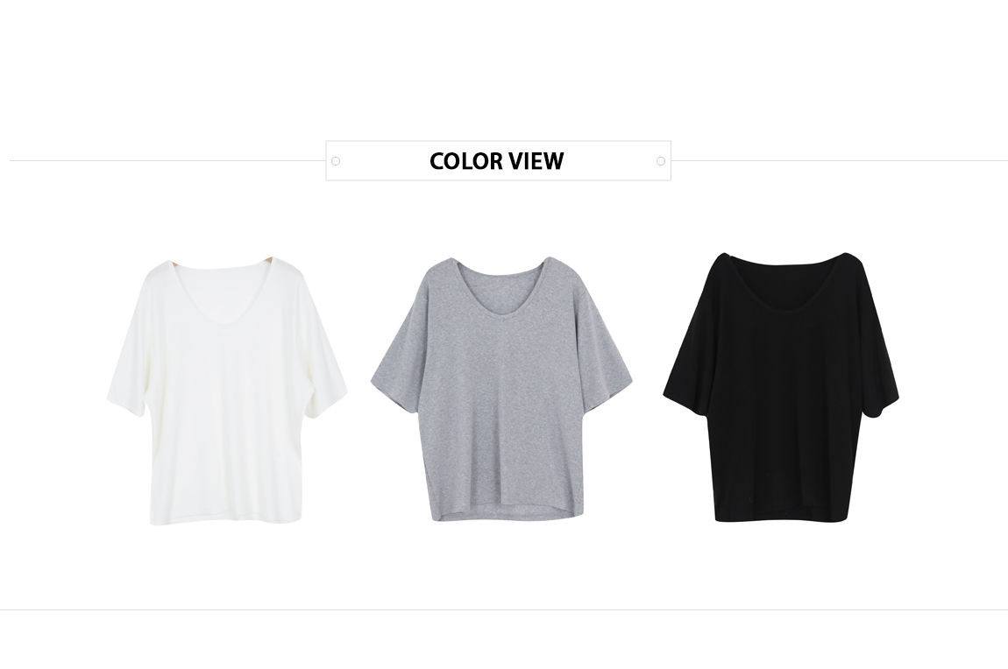Viewport: 1008px width, 669px height.
Task: Choose the heather gray t-shirt
Action: coord(501,390)
